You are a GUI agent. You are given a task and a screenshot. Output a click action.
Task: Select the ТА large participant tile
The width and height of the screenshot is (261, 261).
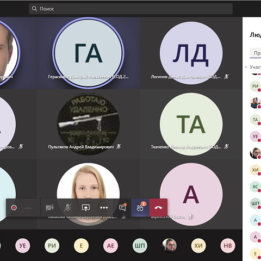tap(191, 124)
